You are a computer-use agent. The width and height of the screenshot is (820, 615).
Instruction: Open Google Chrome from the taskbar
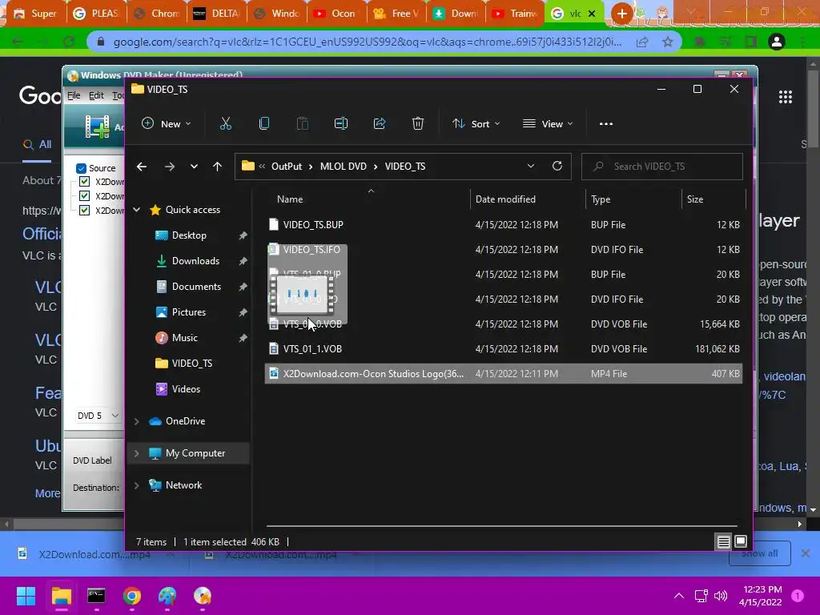click(132, 596)
